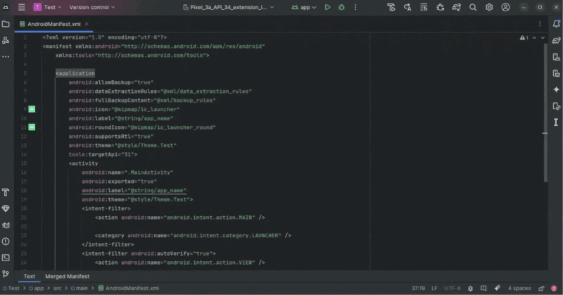
Task: Click the ic_launcher gutter icon preview on line 9
Action: (32, 109)
